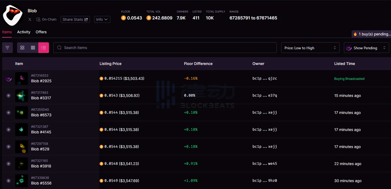Open the Blob #4145 thumbnail
The height and width of the screenshot is (189, 391).
click(22, 130)
